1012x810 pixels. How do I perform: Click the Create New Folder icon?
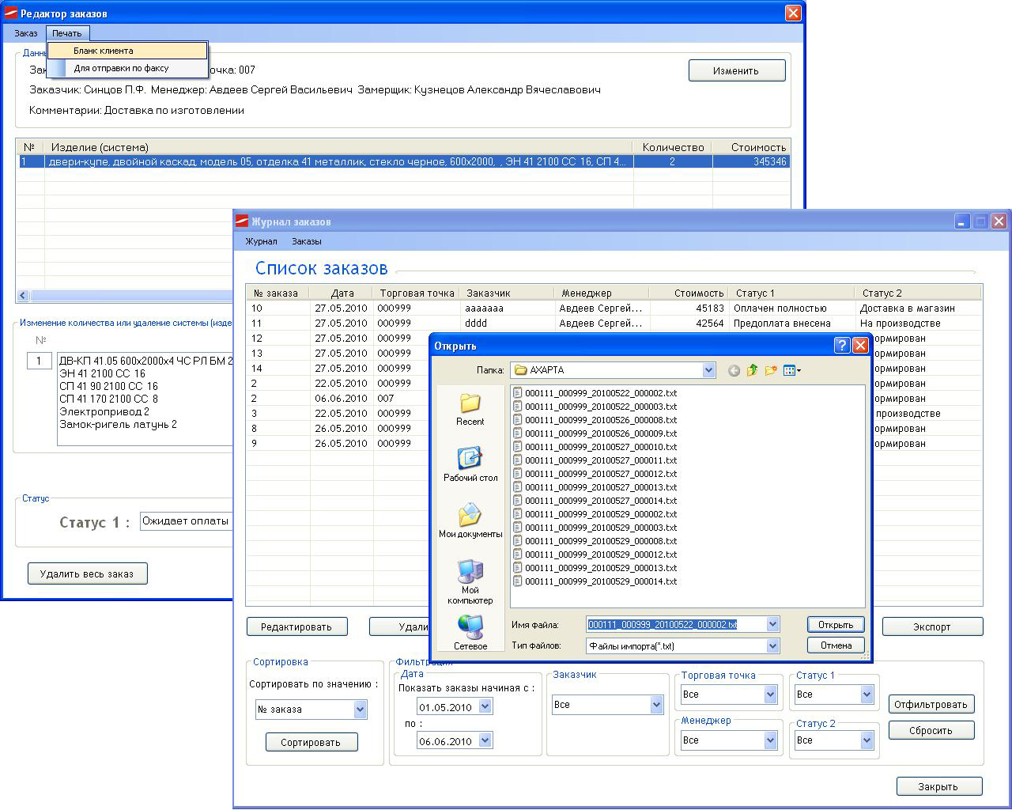tap(771, 370)
